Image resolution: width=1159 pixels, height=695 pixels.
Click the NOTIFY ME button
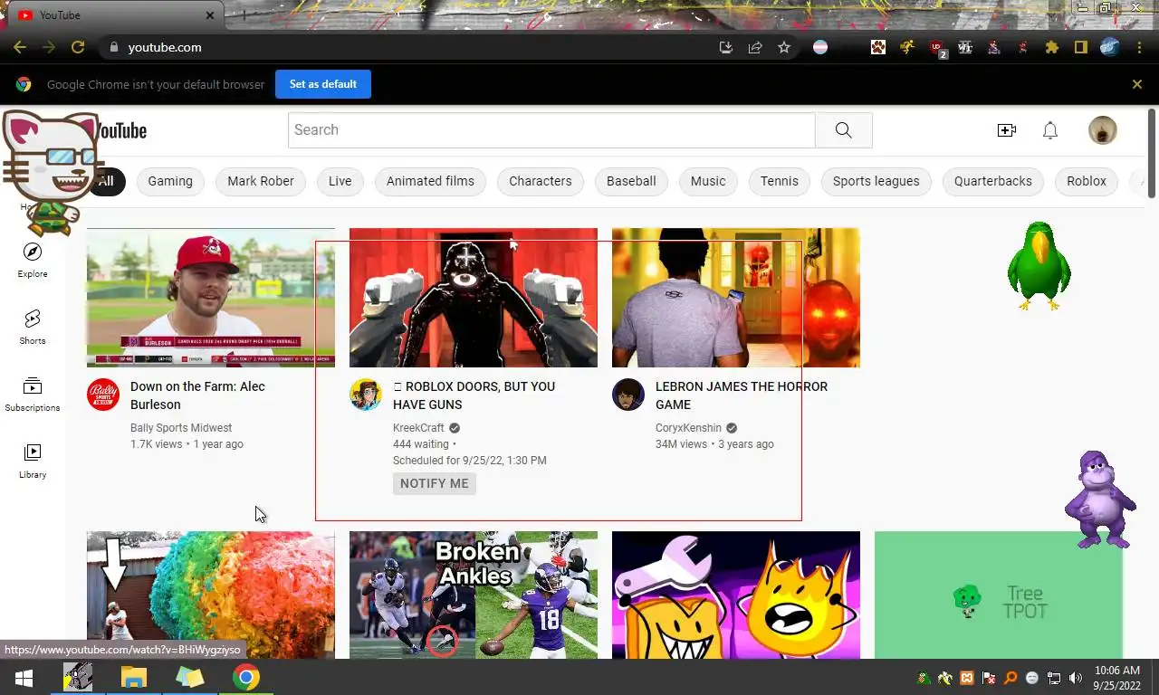(435, 483)
